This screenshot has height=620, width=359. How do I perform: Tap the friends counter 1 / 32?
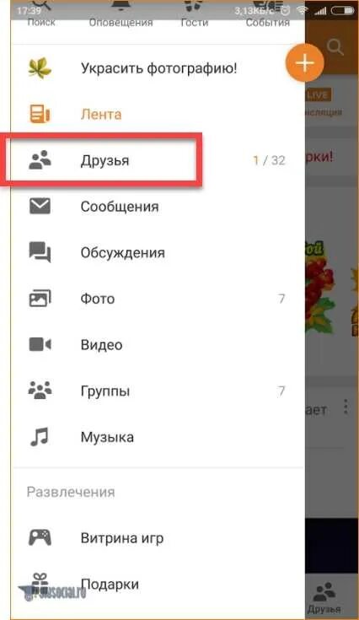click(269, 160)
